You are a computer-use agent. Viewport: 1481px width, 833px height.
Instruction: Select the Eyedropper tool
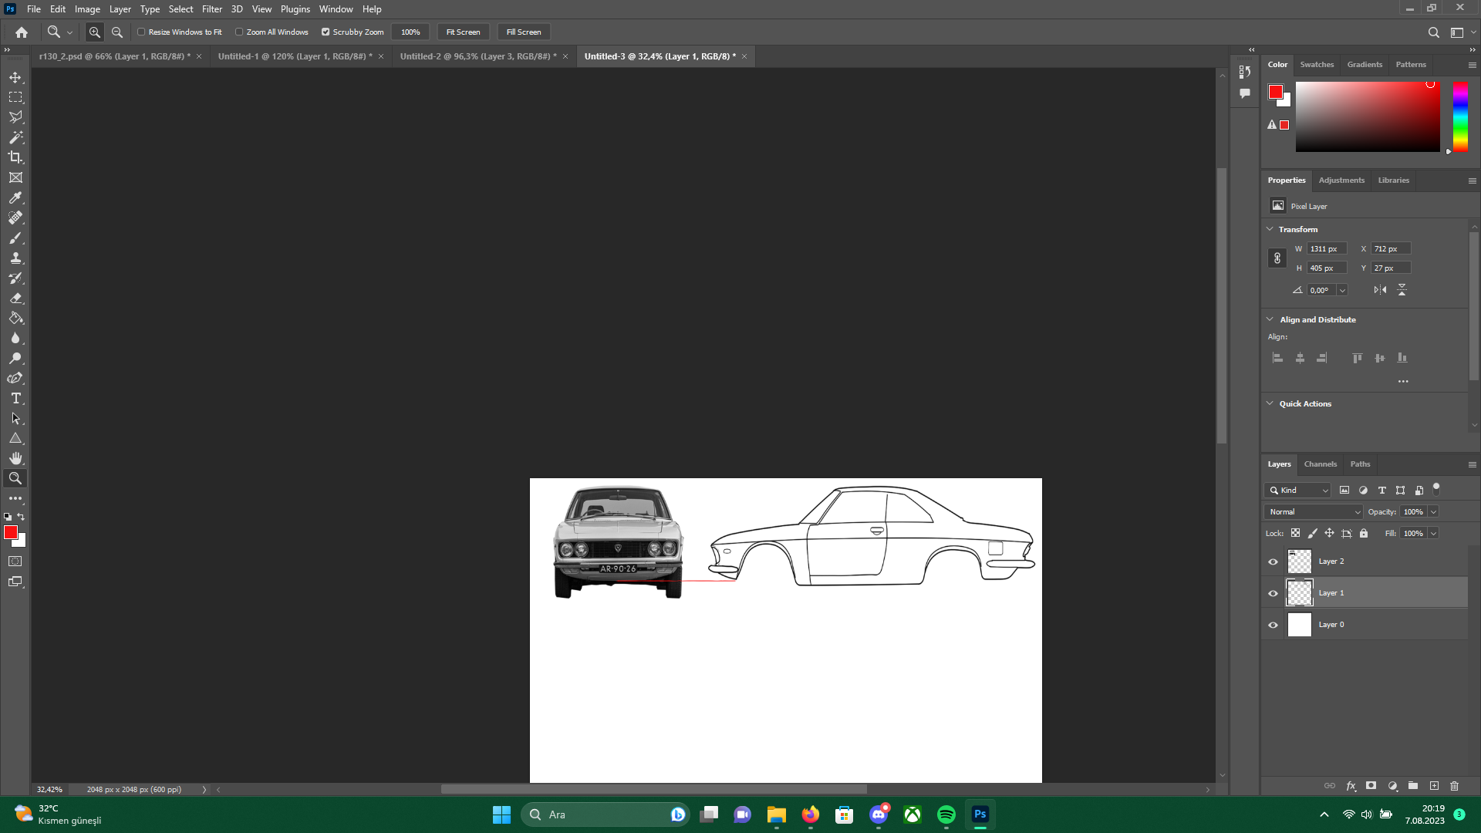click(15, 197)
